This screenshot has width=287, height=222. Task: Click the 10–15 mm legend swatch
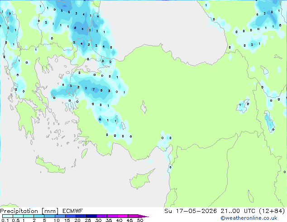click(60, 216)
